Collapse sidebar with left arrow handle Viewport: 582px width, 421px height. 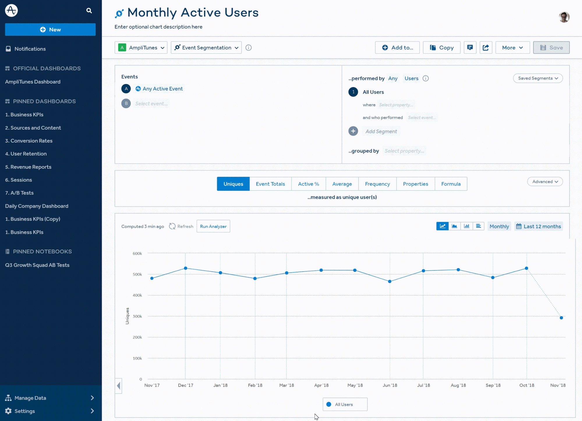(118, 386)
